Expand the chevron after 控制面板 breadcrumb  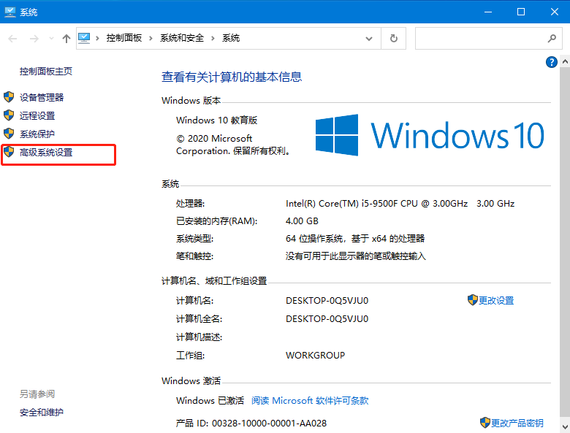coord(151,38)
